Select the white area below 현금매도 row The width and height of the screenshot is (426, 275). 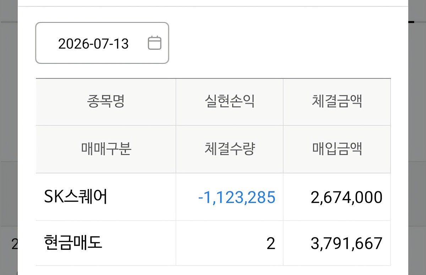[213, 270]
